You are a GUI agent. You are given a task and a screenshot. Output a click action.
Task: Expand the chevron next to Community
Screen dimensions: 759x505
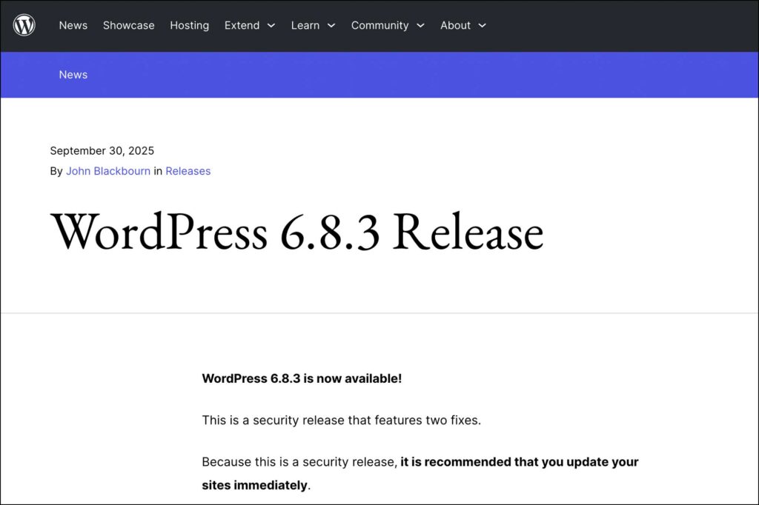pos(420,26)
